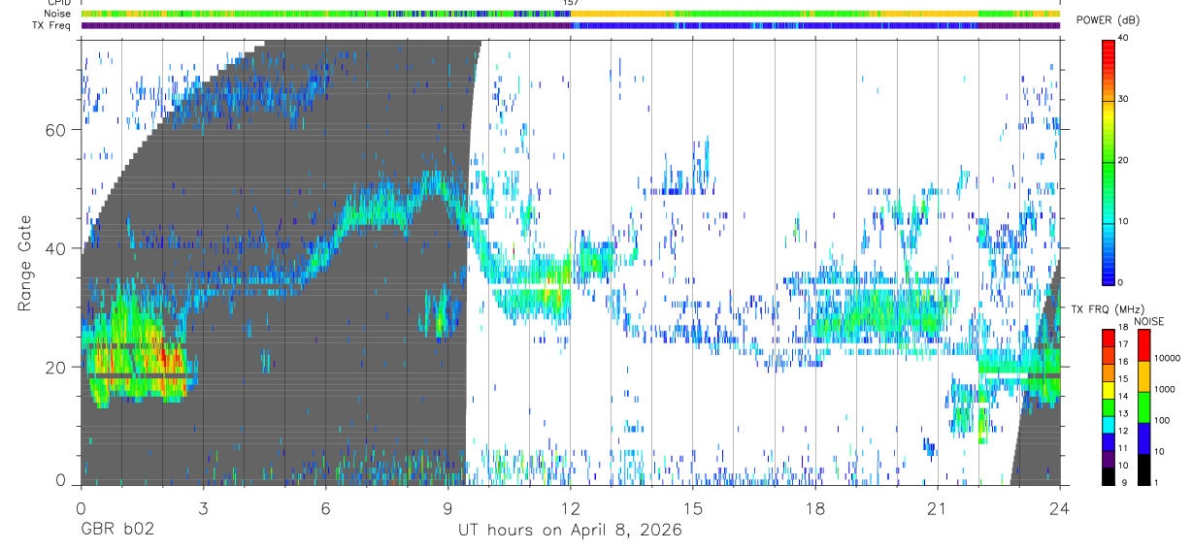
Task: Click the Range Gate y-axis title
Action: coord(23,262)
